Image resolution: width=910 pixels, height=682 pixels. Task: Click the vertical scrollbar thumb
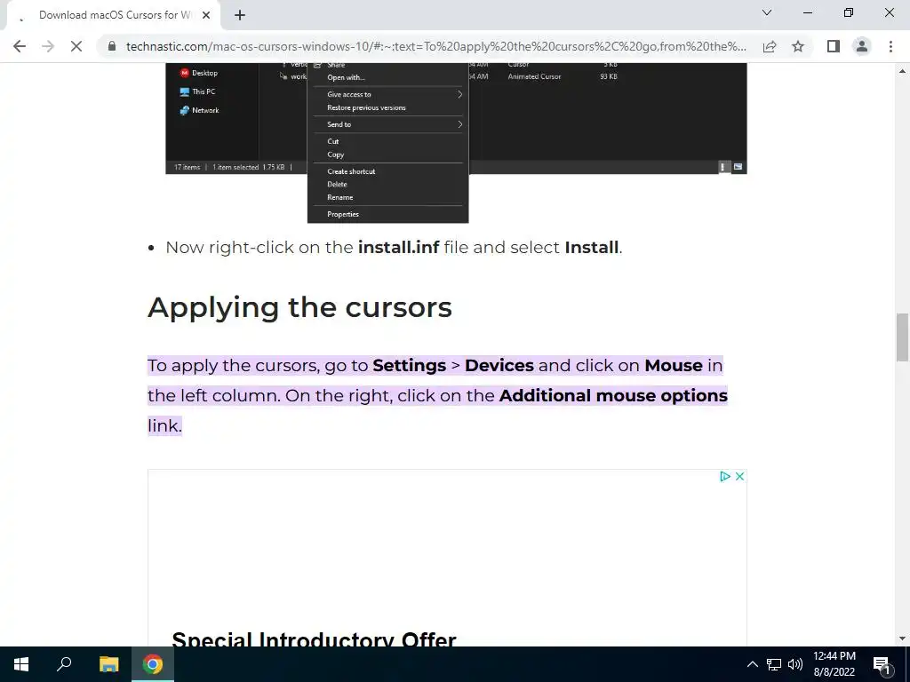point(903,337)
